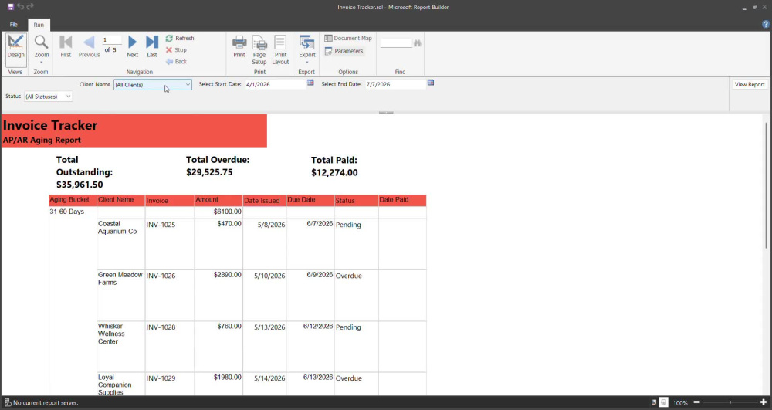The width and height of the screenshot is (772, 410).
Task: Click the invoice INV-1029 cell
Action: [x=169, y=384]
